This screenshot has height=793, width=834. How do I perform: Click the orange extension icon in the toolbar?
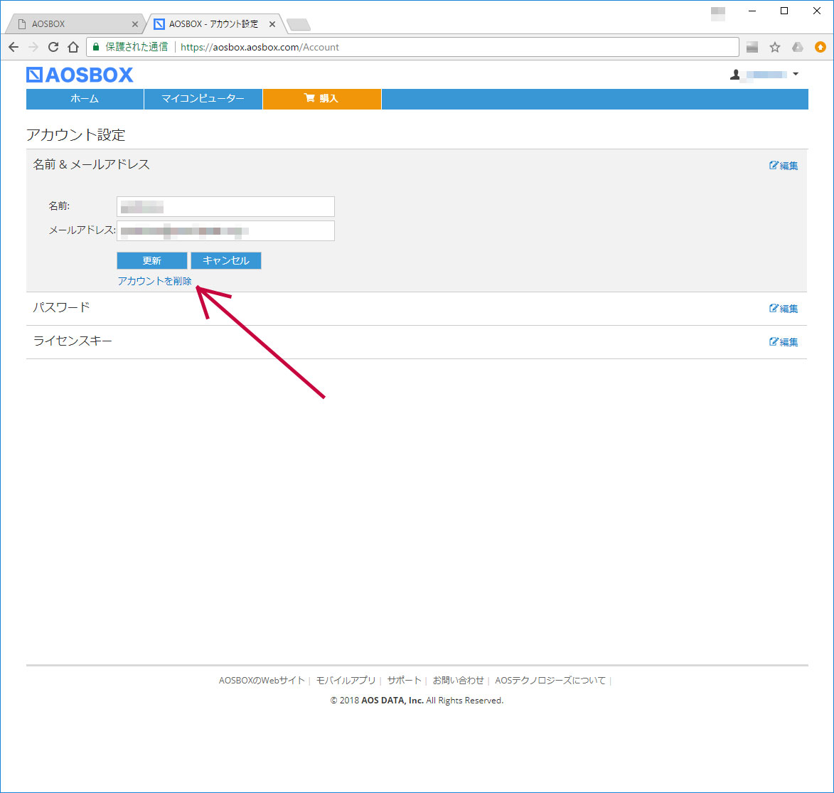click(820, 47)
